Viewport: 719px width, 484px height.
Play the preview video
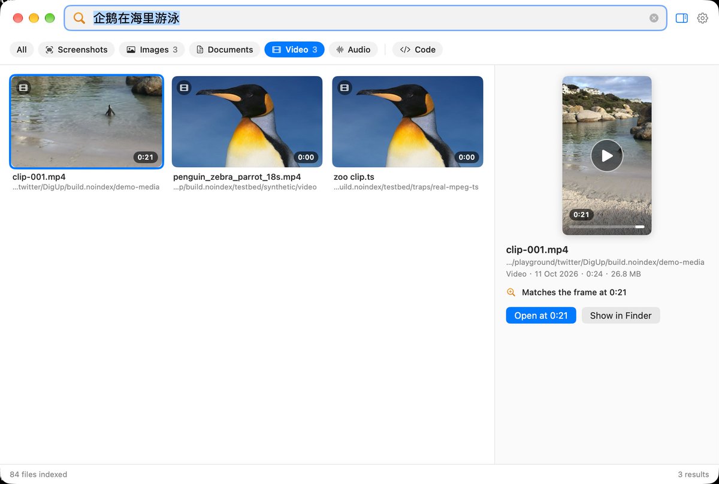tap(607, 156)
